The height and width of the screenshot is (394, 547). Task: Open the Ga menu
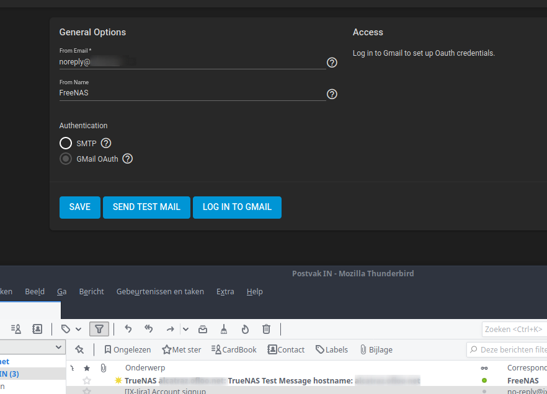click(62, 292)
